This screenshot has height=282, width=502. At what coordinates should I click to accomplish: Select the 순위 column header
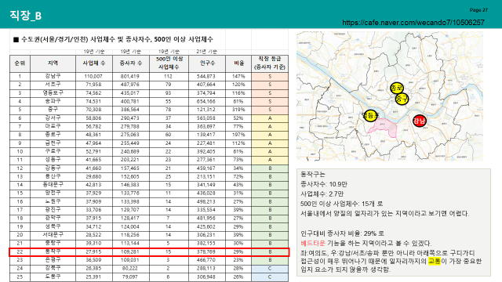20,63
